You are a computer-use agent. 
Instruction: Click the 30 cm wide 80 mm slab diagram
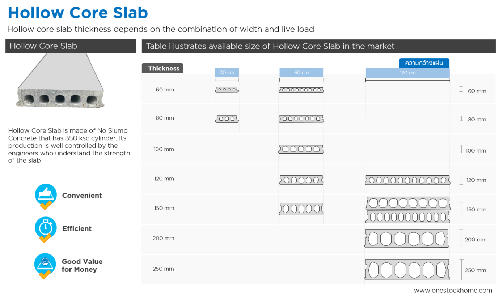[227, 119]
